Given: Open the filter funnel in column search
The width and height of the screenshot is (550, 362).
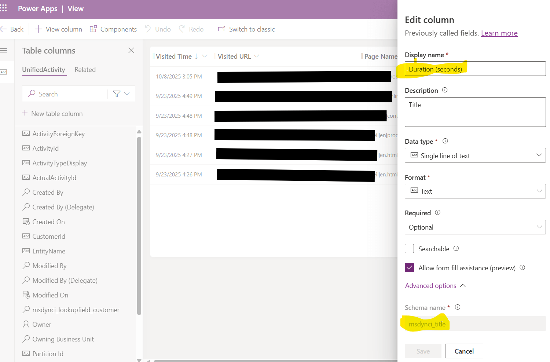Looking at the screenshot, I should (x=117, y=94).
